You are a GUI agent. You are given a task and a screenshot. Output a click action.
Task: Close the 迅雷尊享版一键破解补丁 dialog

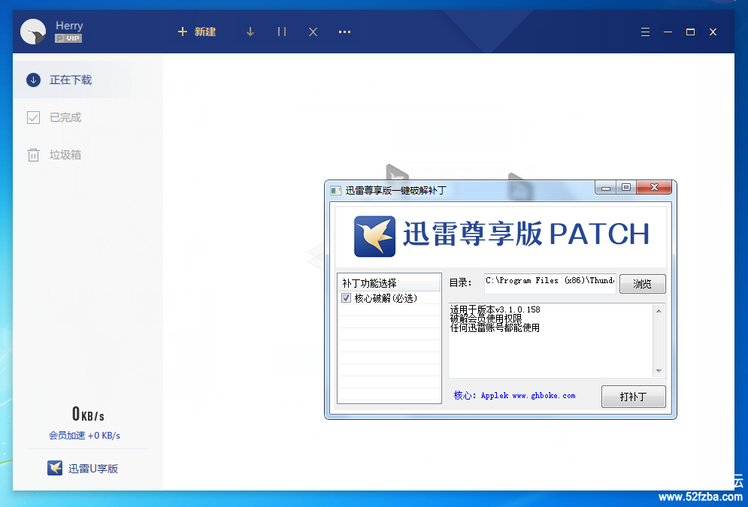click(x=654, y=188)
